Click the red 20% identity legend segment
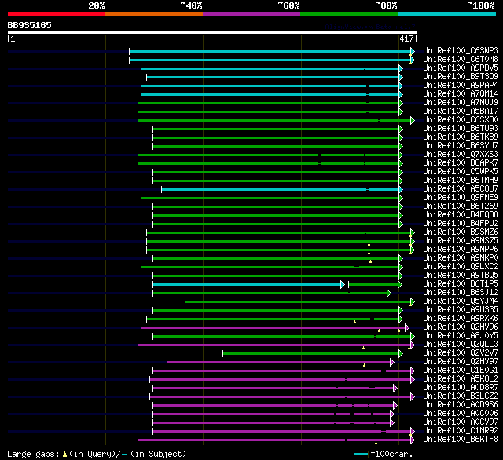Image resolution: width=503 pixels, height=460 pixels. click(57, 14)
